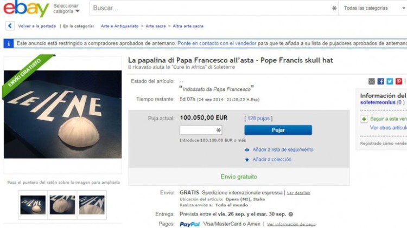
Task: Open Arte sacra breadcrumb category
Action: click(x=156, y=26)
